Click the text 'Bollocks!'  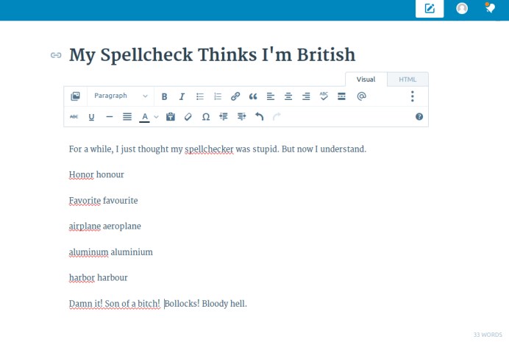(182, 304)
